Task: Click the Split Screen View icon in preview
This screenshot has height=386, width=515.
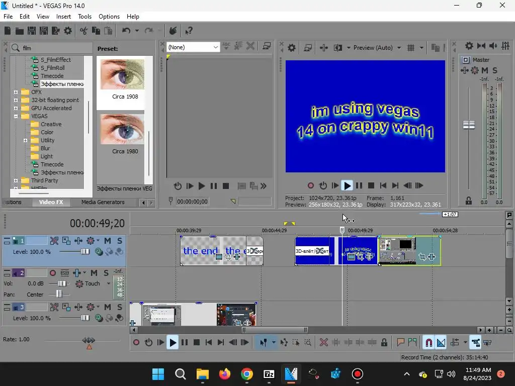Action: [x=337, y=48]
